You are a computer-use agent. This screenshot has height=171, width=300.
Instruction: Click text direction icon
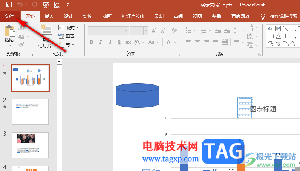250,28
